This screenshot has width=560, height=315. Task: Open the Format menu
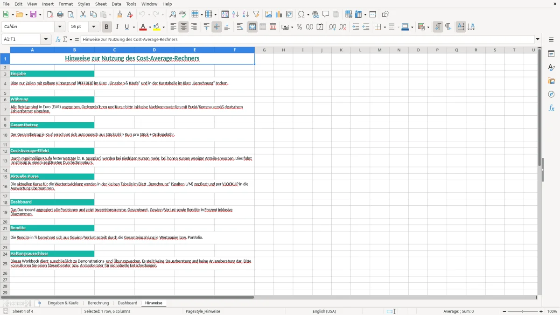click(x=65, y=4)
